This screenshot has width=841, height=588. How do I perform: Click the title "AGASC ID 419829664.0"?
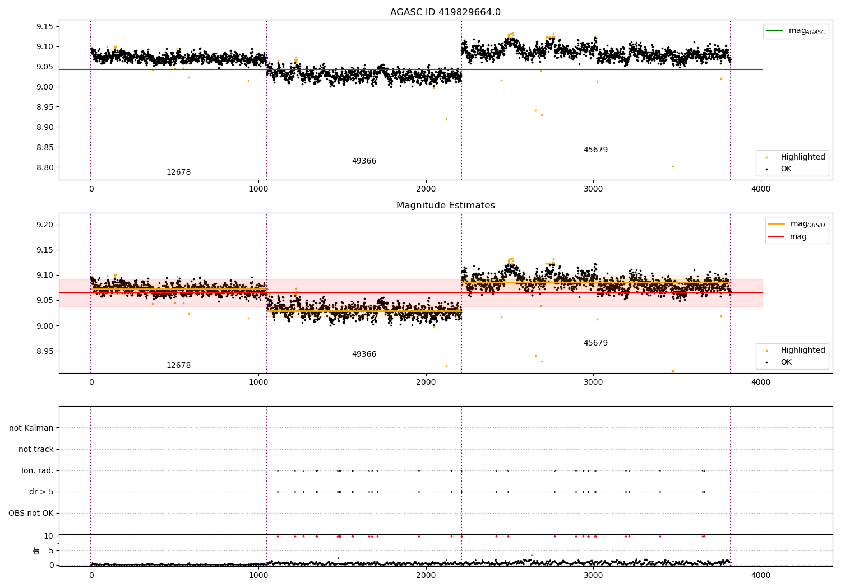(x=445, y=12)
